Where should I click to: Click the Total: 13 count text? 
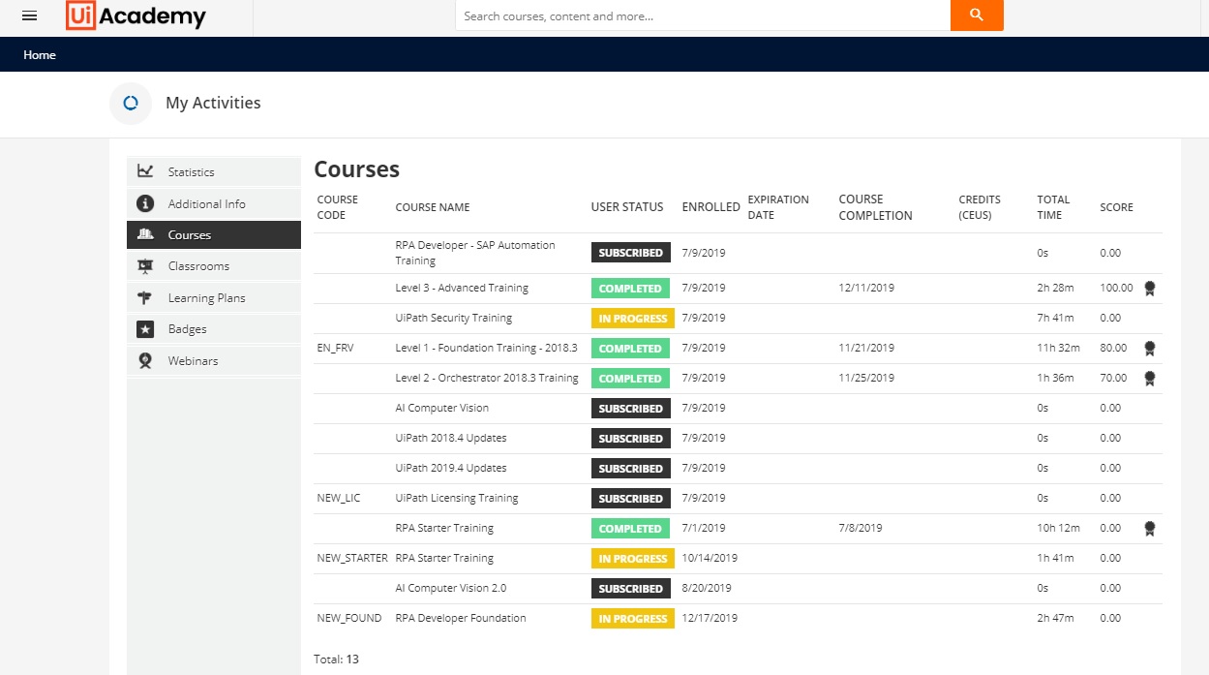[336, 660]
